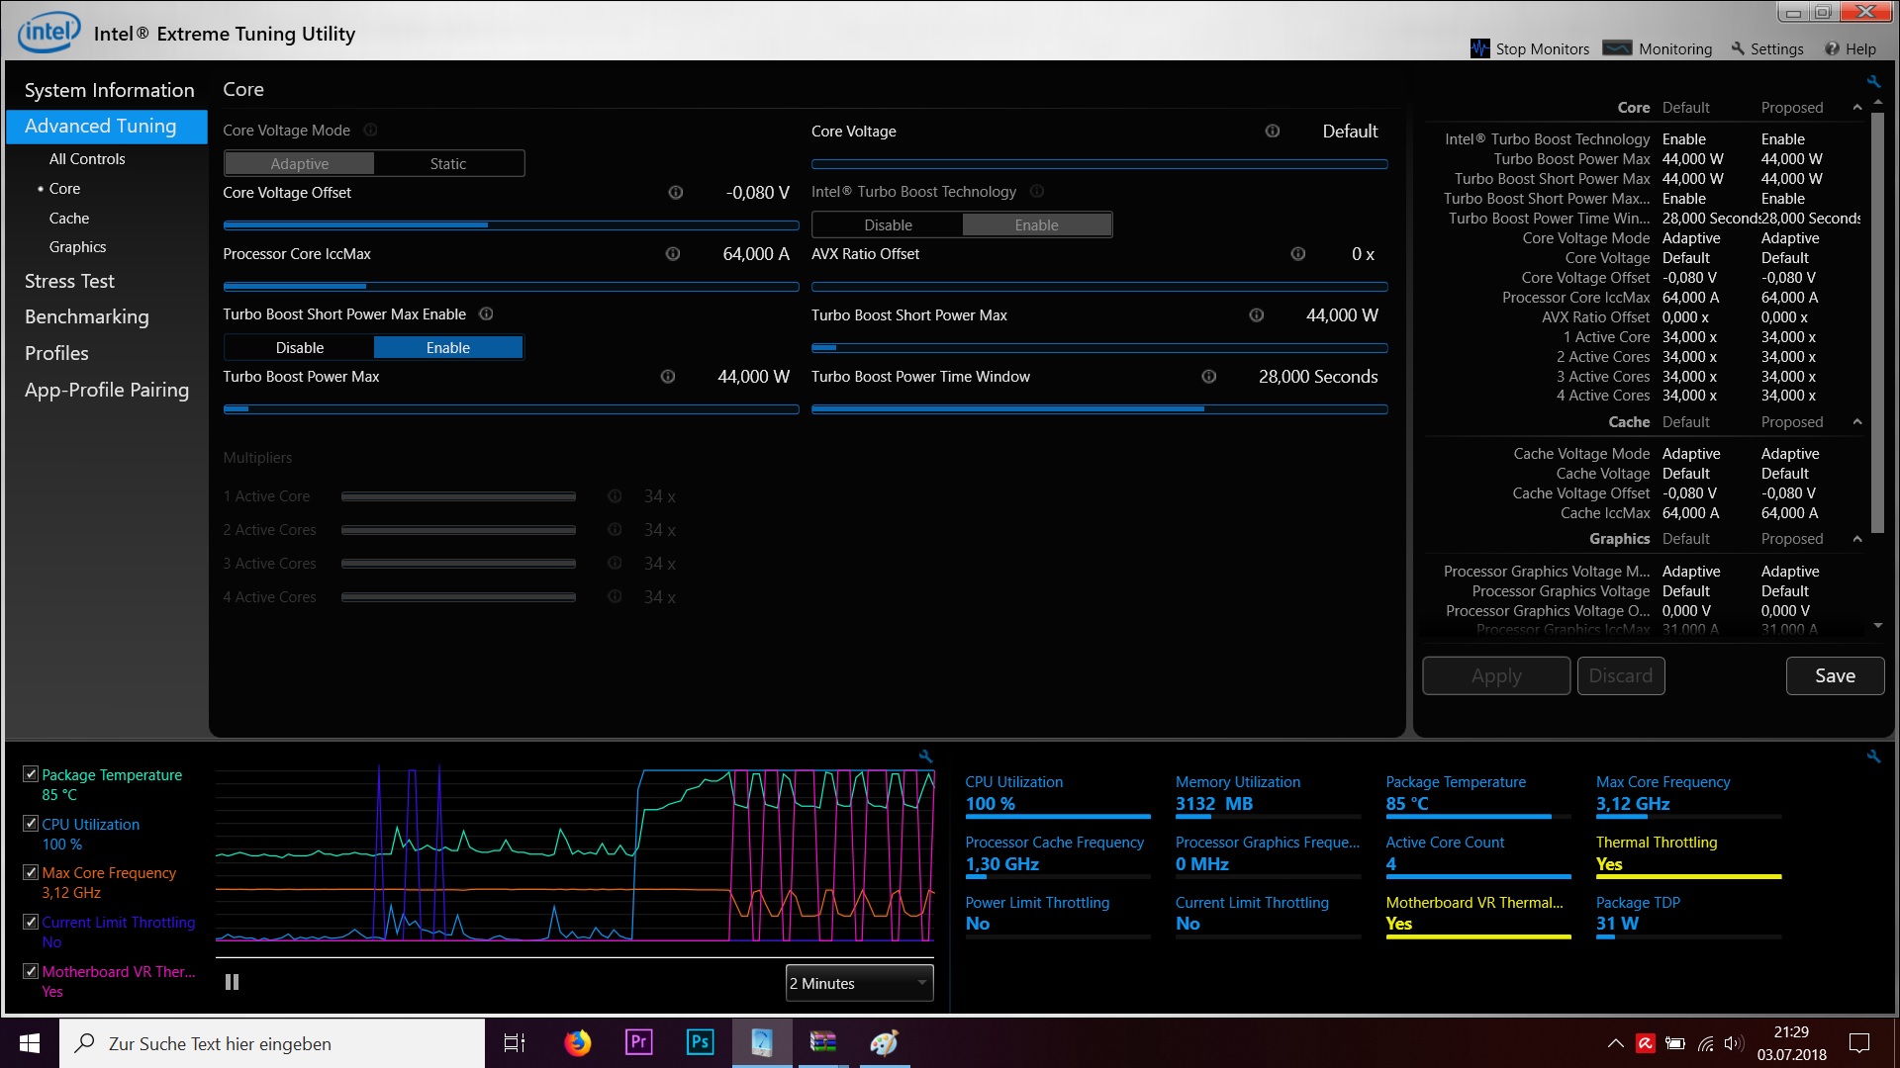Click the Help question mark icon

tap(1832, 48)
